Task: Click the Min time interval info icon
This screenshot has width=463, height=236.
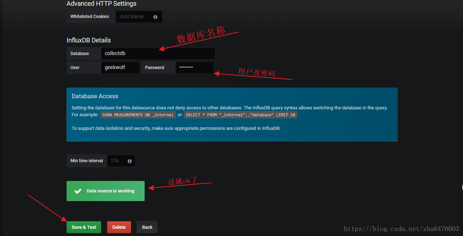Action: 130,161
